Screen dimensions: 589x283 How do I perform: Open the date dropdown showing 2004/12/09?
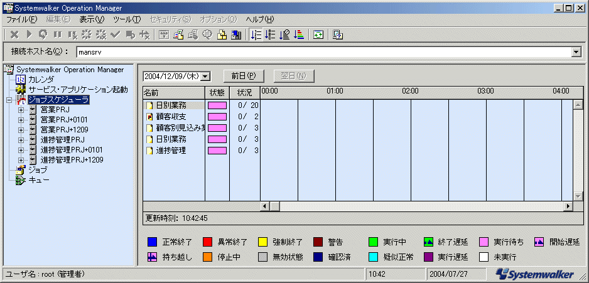pos(205,76)
